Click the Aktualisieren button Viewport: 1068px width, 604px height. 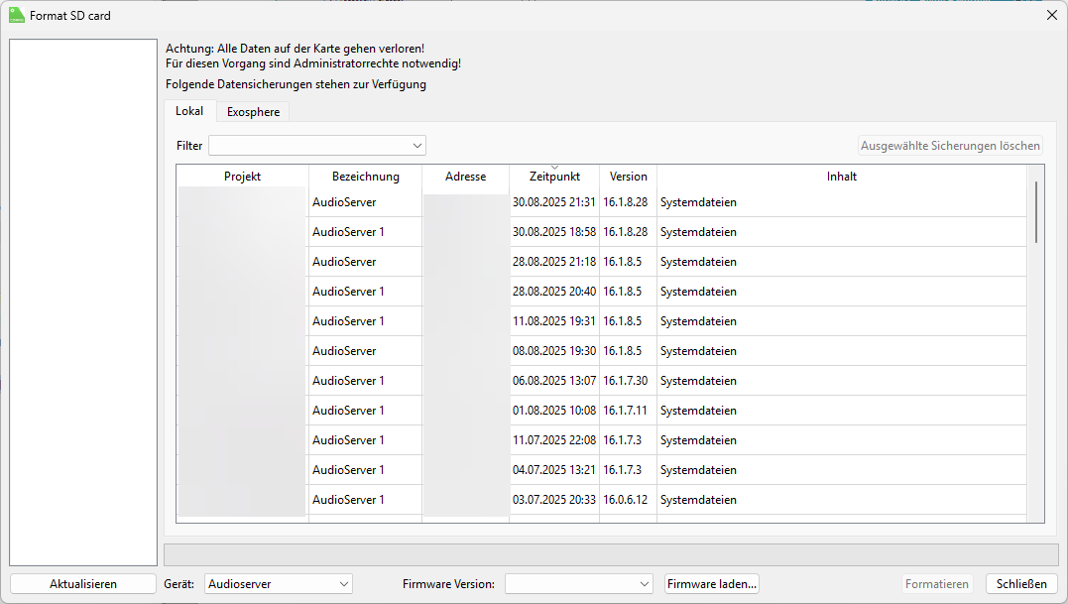[83, 584]
